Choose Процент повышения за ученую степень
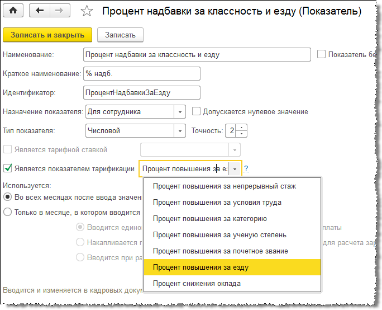Screen dimensions: 382x310 tap(232, 235)
